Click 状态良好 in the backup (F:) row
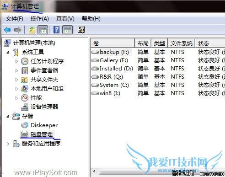The width and height of the screenshot is (225, 177). [209, 52]
